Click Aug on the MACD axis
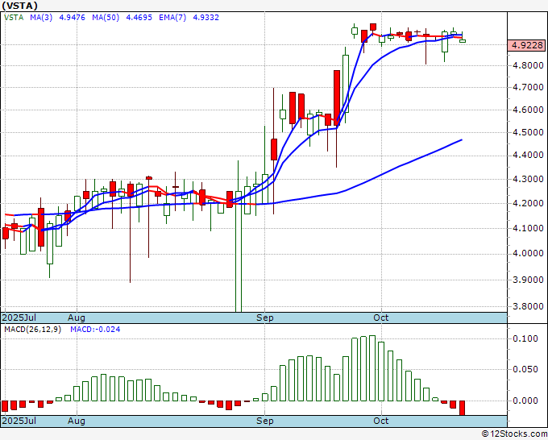Screen dimensions: 548x440 (x=77, y=421)
